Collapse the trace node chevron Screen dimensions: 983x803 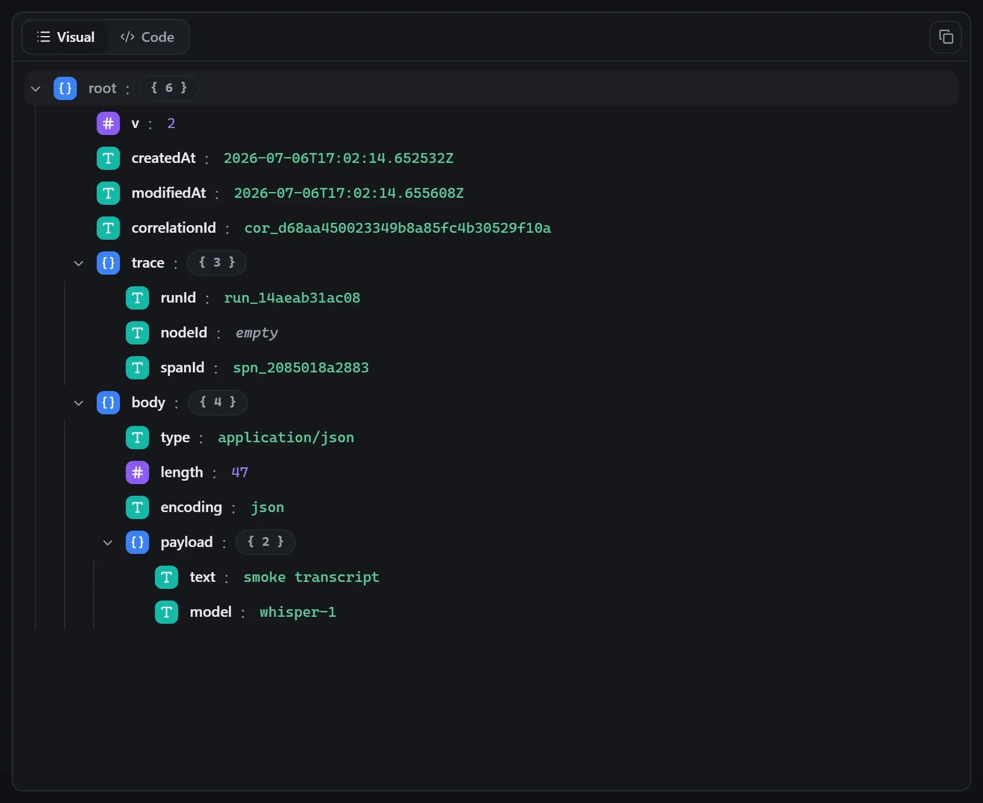tap(79, 263)
